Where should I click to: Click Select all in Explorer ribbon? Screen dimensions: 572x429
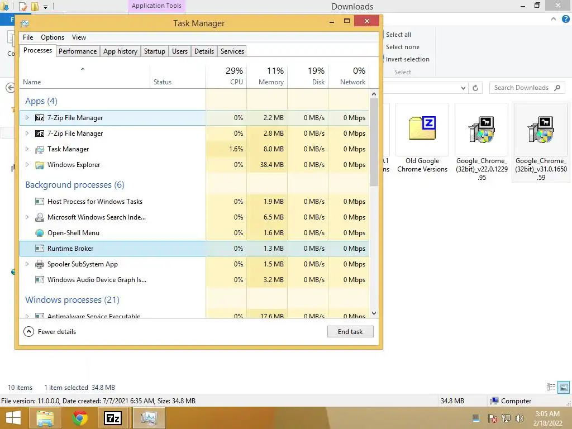coord(398,35)
